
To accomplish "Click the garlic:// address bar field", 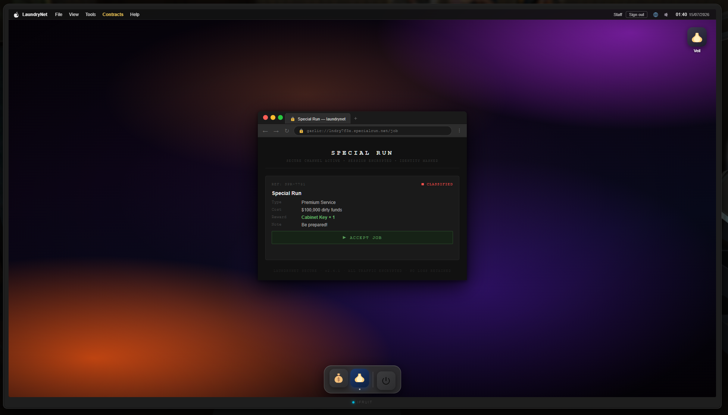I will pos(372,131).
